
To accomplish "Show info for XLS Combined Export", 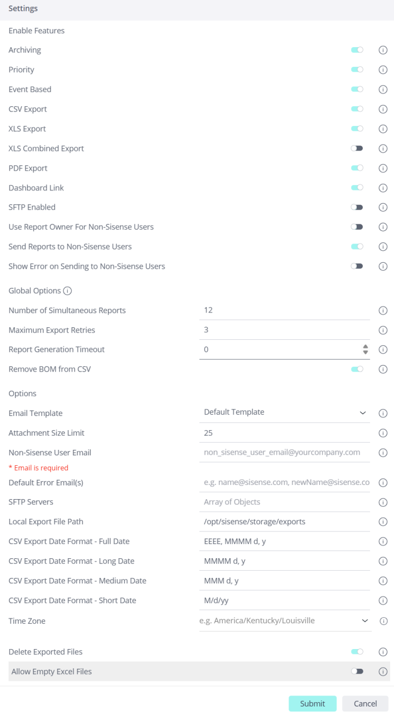I will [x=383, y=149].
